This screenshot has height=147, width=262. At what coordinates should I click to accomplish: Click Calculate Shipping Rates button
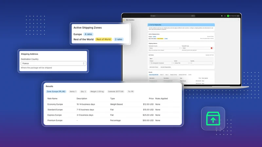[166, 67]
